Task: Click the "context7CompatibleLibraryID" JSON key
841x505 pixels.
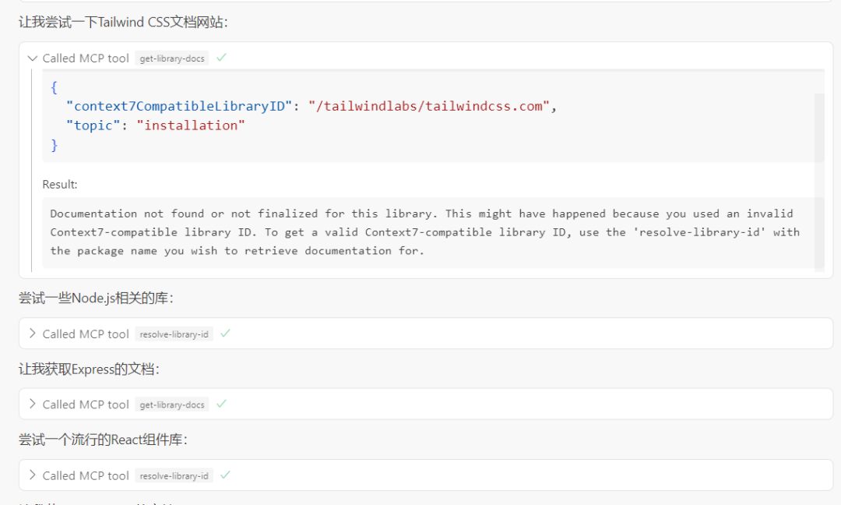Action: (179, 106)
